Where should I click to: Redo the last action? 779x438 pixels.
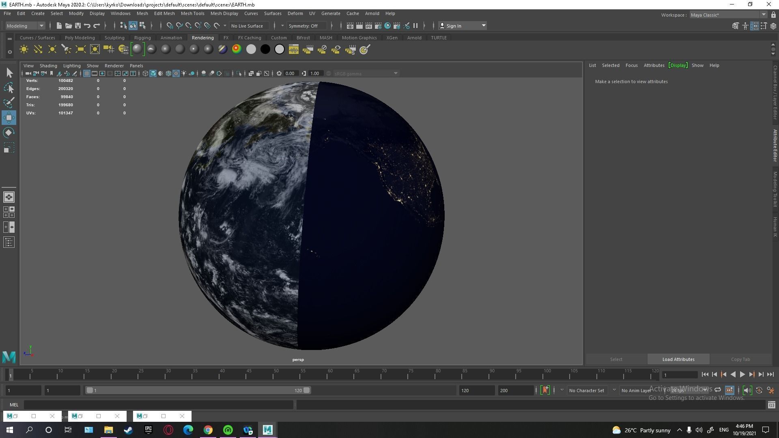point(97,26)
